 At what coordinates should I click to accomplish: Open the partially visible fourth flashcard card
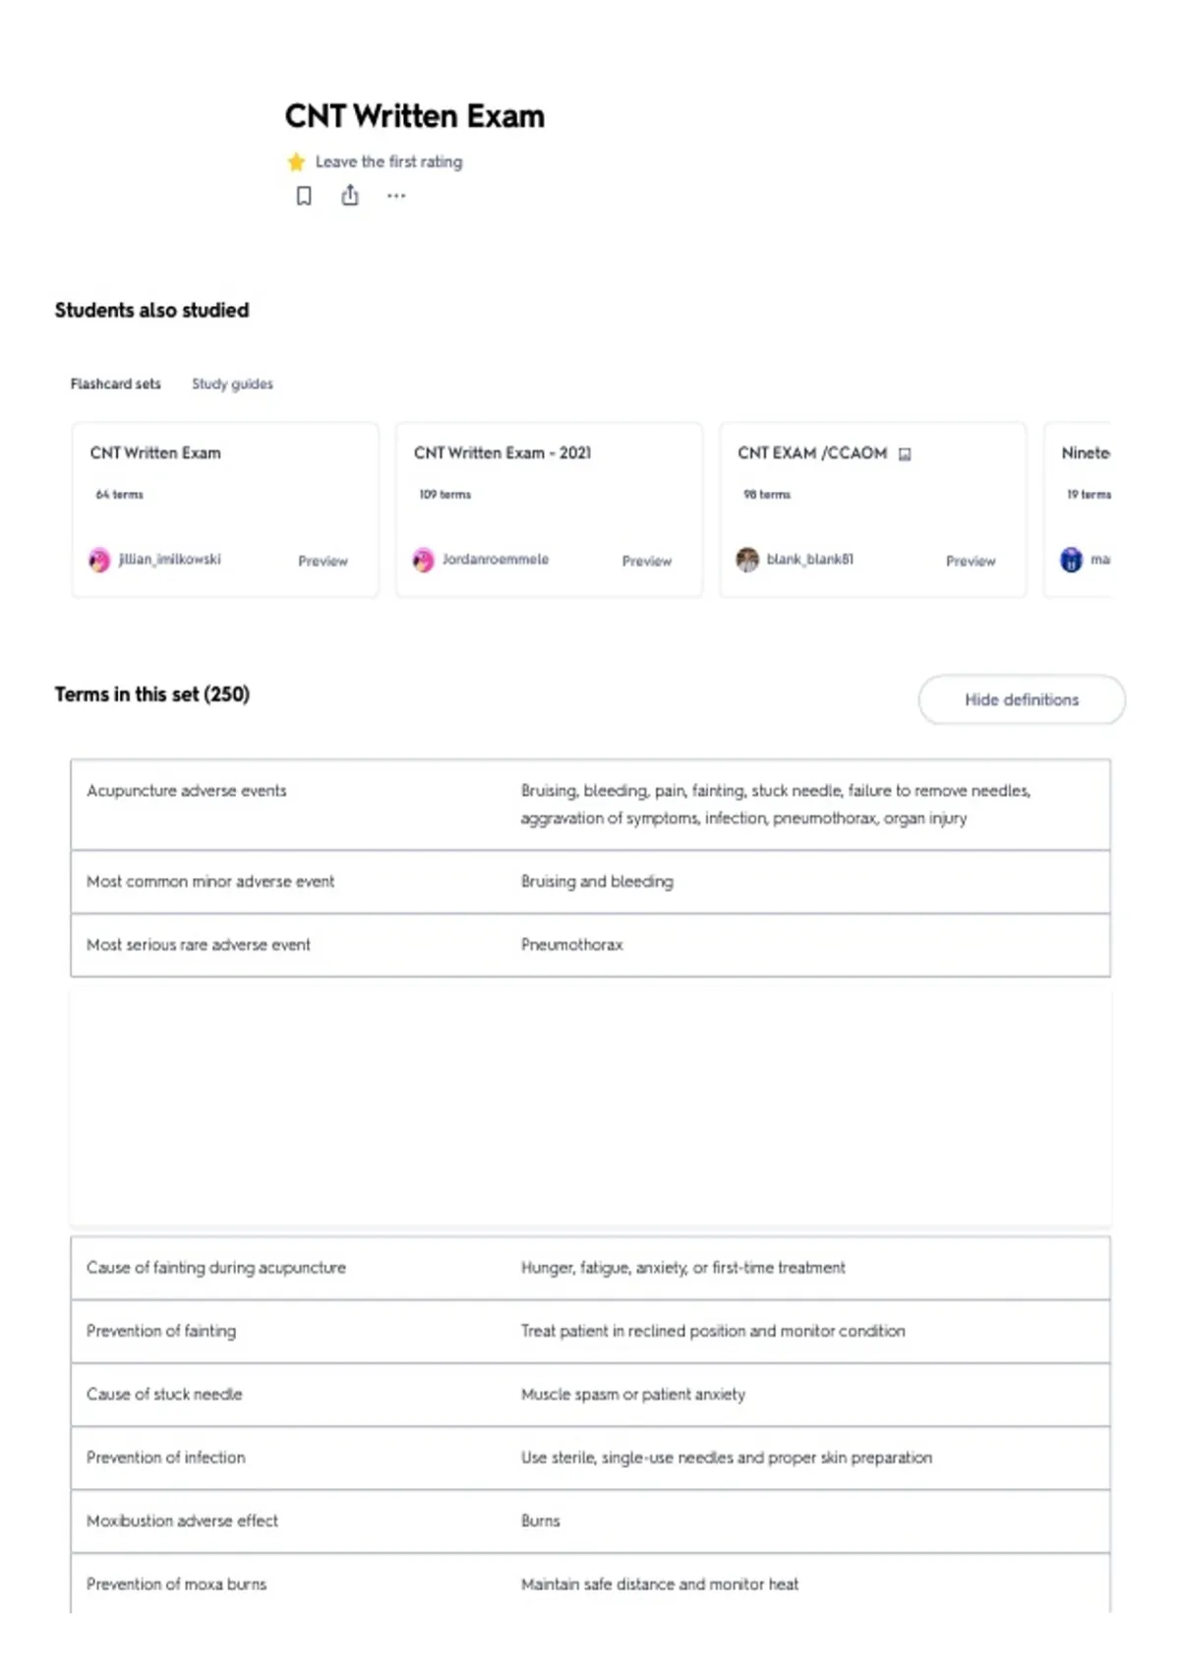pyautogui.click(x=1078, y=509)
